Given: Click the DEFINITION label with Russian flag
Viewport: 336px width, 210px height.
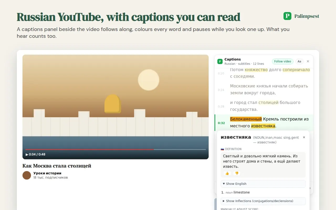Looking at the screenshot, I should pyautogui.click(x=231, y=149).
